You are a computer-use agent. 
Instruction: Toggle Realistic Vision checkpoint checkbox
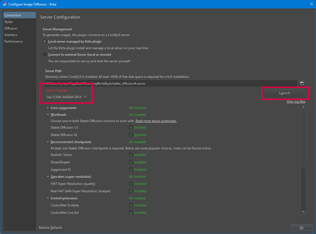click(131, 155)
